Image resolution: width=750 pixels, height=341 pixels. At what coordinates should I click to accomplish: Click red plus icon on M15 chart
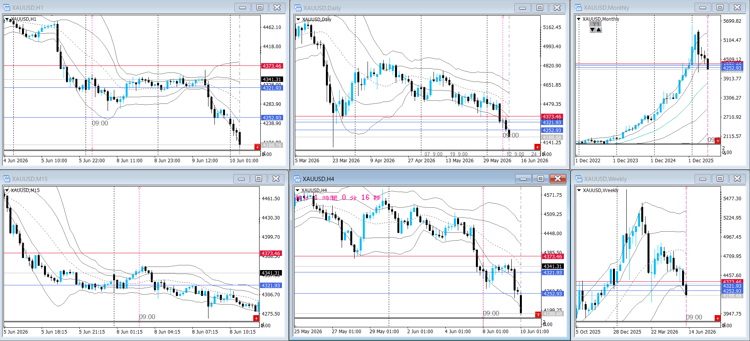pos(256,318)
